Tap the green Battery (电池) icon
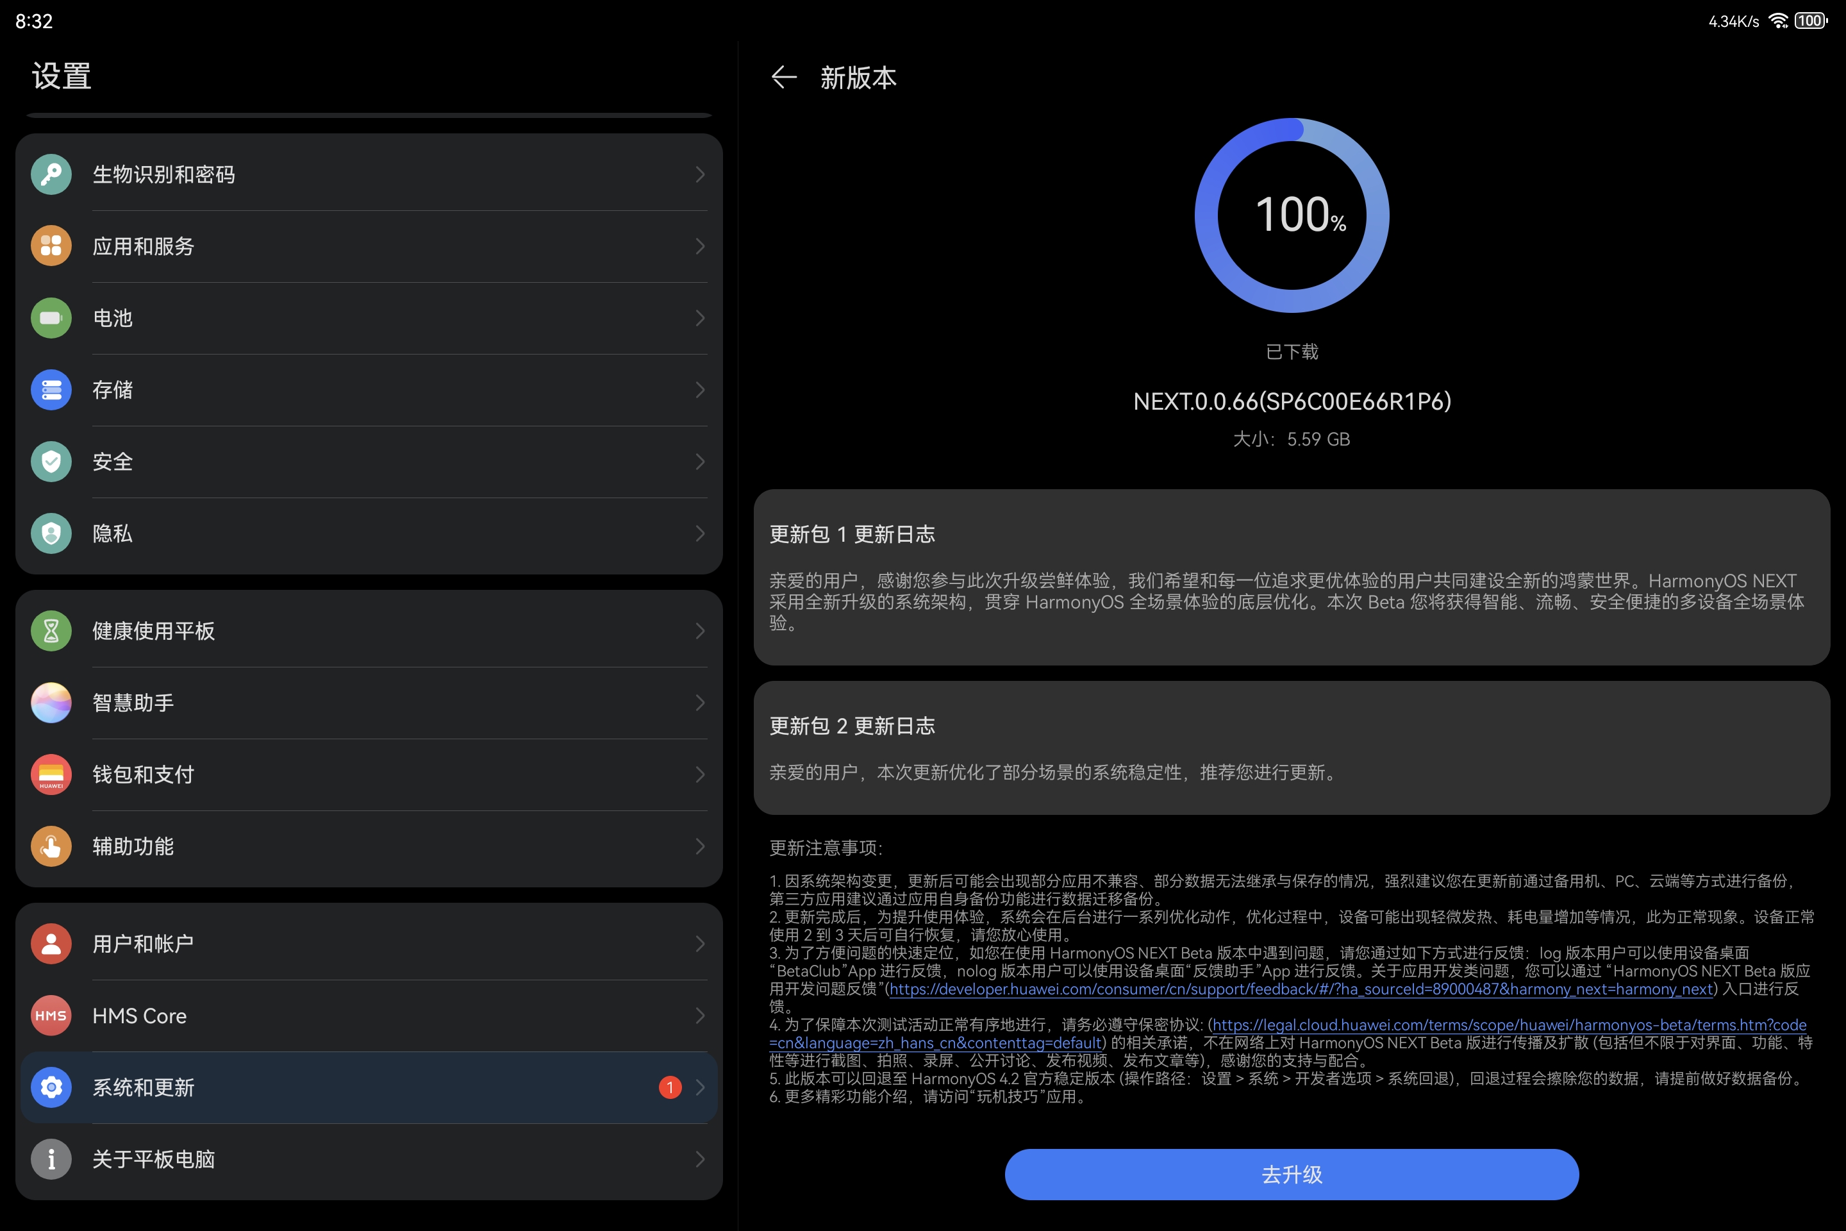Viewport: 1846px width, 1231px height. 51,318
